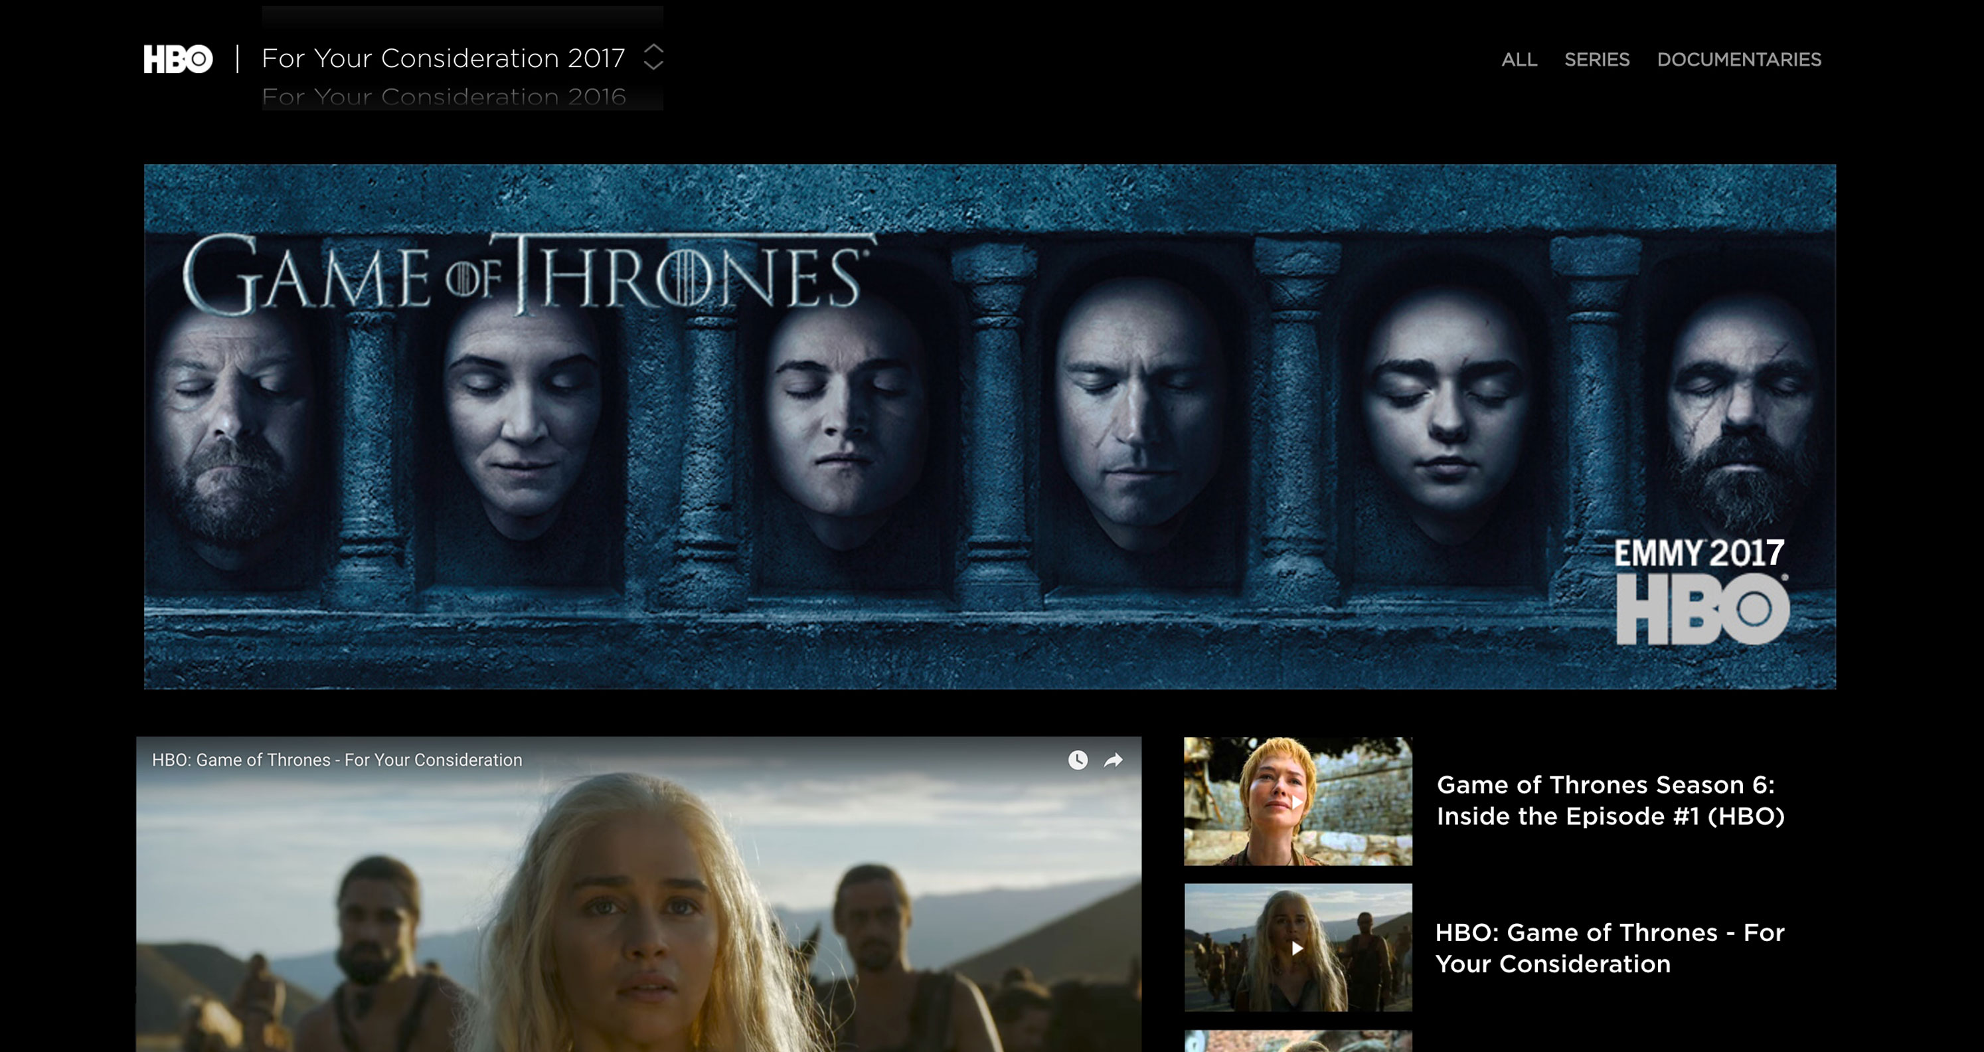Screen dimensions: 1984x1052
Task: Click the HBO logo in the header
Action: 178,59
